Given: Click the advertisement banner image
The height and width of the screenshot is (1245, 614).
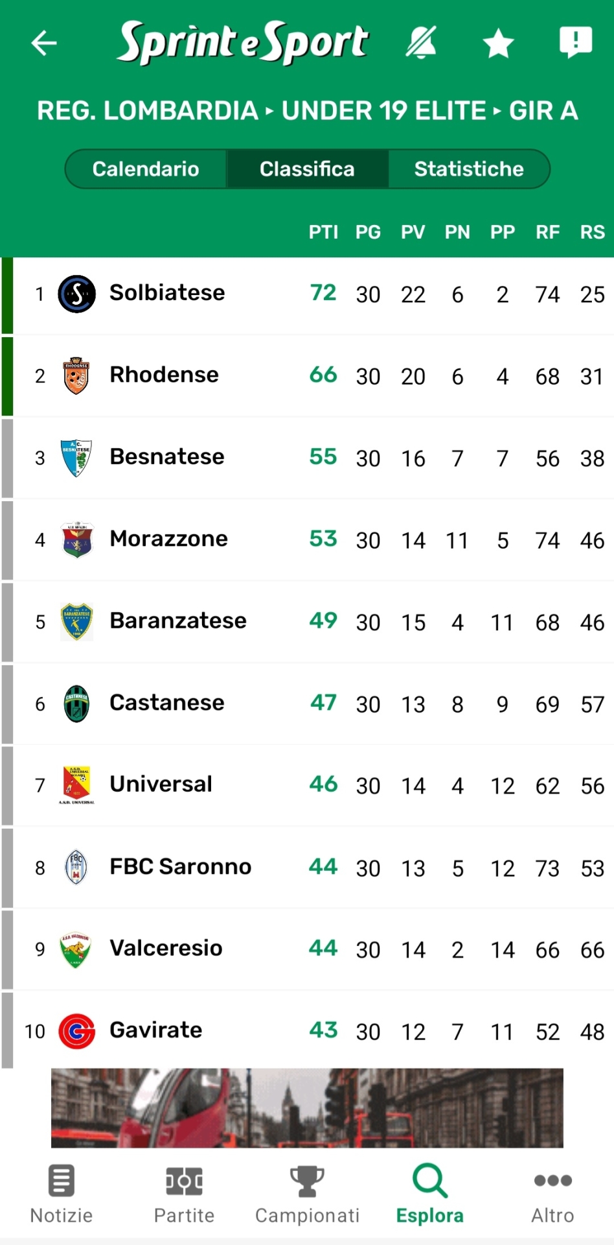Looking at the screenshot, I should tap(307, 1108).
